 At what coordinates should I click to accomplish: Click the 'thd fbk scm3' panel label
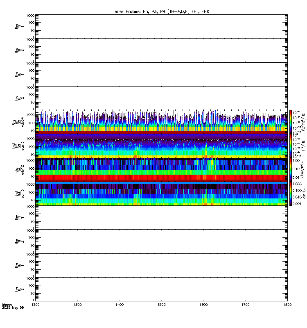pos(19,194)
